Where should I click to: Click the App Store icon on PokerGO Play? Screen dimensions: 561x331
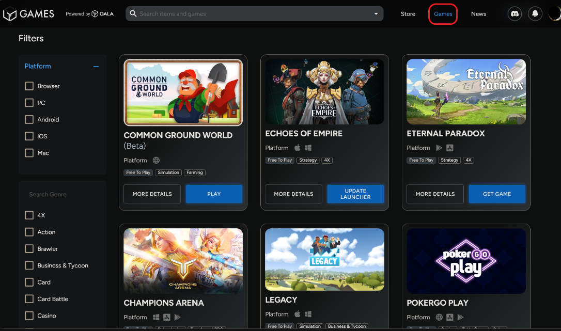450,317
